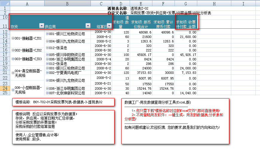Viewport: 260px width, 151px height.
Task: Open the 存货 field filter dropdown
Action: coord(42,26)
